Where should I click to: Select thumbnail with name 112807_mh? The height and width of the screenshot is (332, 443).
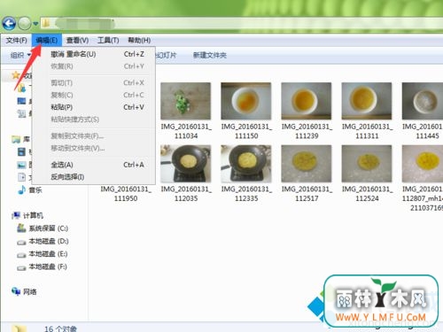click(x=423, y=164)
